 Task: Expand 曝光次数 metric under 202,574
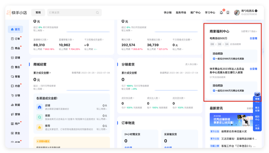click(127, 40)
